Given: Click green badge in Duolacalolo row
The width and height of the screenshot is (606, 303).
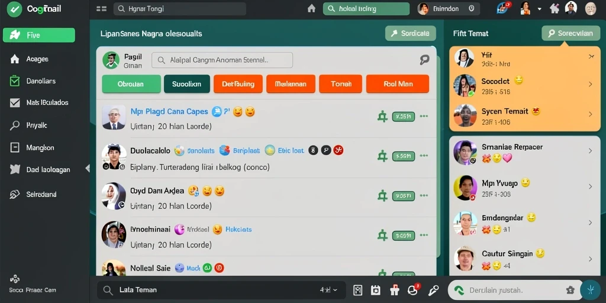Looking at the screenshot, I should coord(404,156).
